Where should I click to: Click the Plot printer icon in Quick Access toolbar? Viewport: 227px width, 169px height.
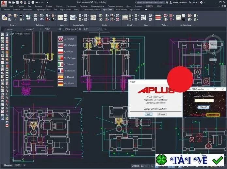(33, 2)
